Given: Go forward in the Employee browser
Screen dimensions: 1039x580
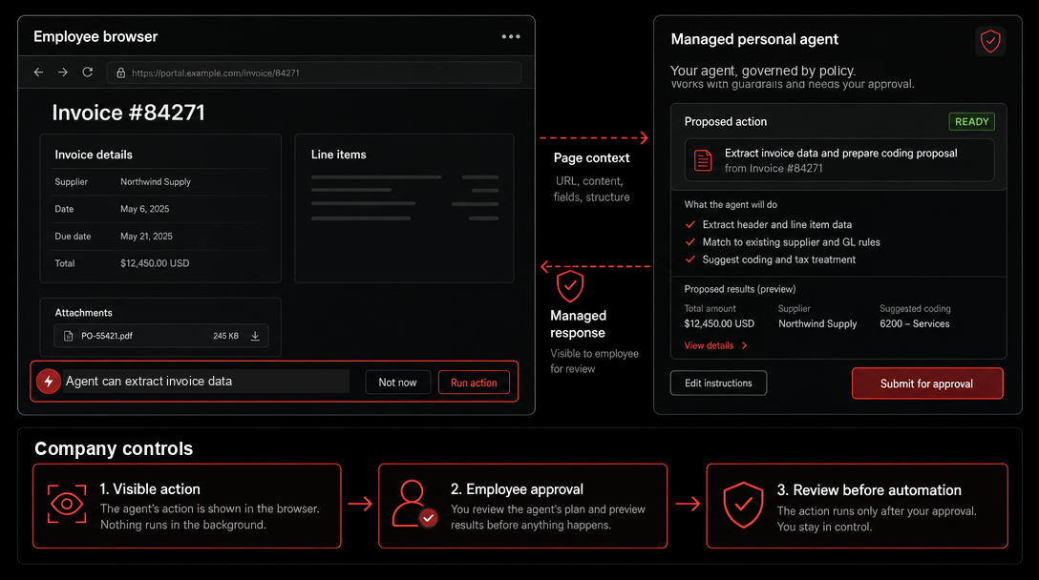Looking at the screenshot, I should [63, 72].
